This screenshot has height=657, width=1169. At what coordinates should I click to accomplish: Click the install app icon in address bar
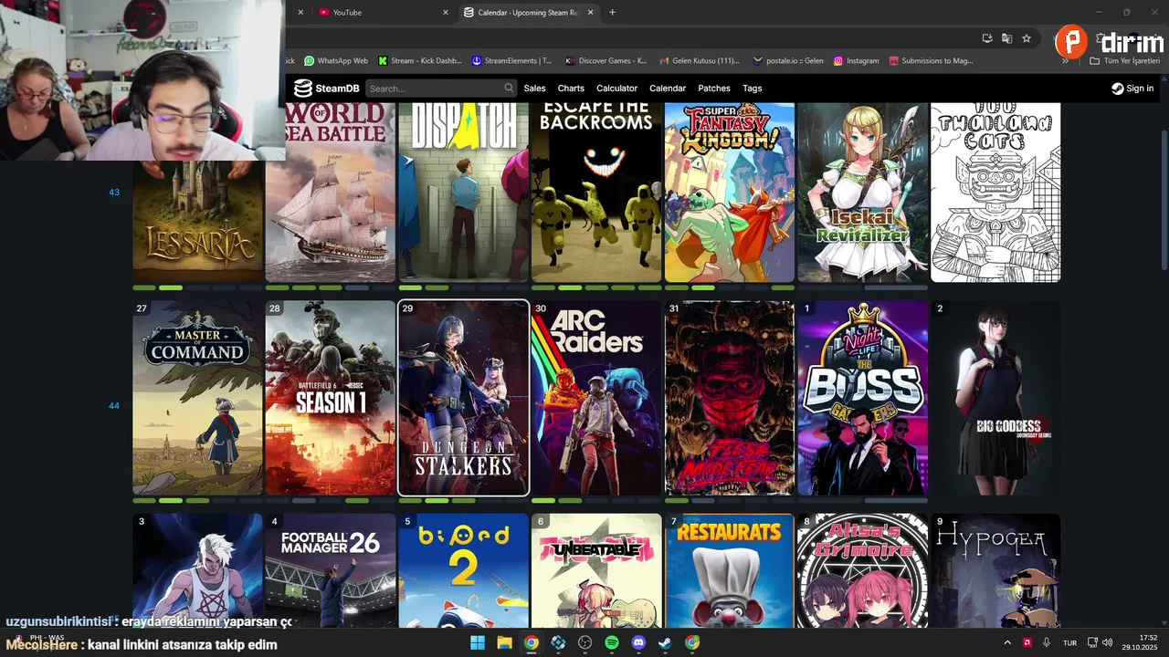pyautogui.click(x=987, y=38)
